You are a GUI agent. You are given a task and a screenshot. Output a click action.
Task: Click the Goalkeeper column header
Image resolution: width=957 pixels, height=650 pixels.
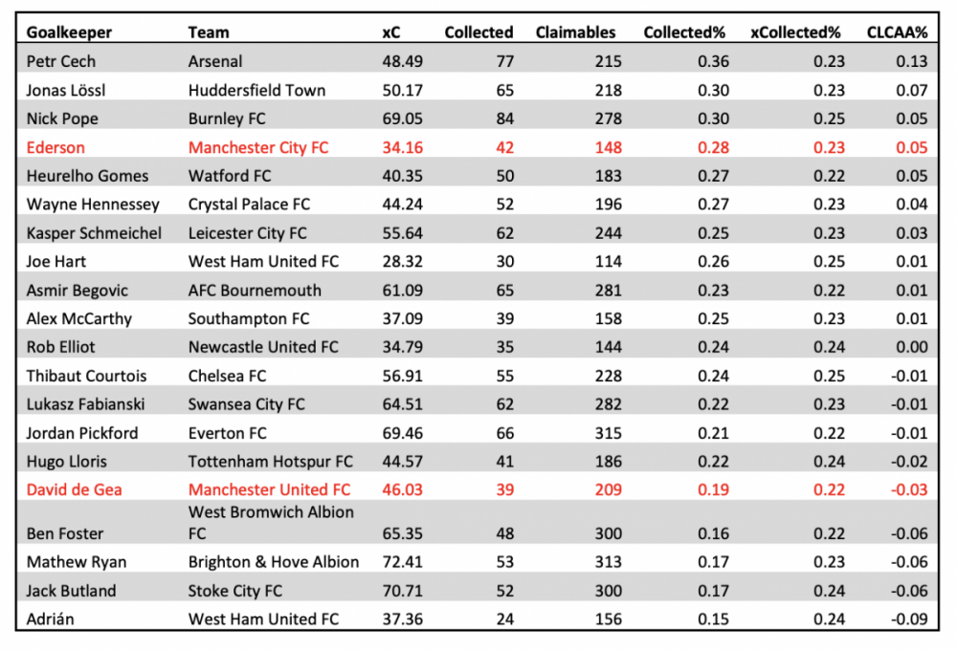pyautogui.click(x=69, y=32)
